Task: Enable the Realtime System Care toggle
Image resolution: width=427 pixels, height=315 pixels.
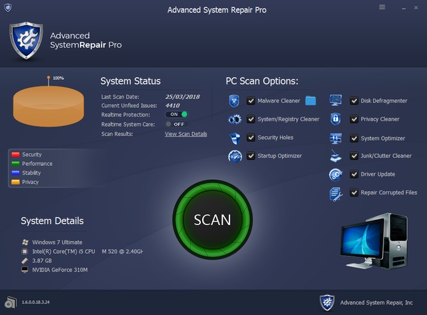Action: (x=177, y=124)
